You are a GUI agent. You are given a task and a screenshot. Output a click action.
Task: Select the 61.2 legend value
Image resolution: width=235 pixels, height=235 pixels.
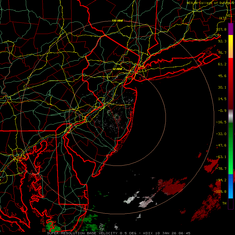222,64
